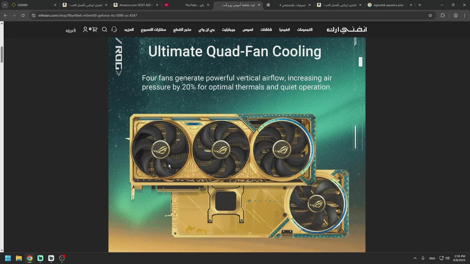Open اسوس navigation item
Viewport: 470px width, 264px height.
247,30
